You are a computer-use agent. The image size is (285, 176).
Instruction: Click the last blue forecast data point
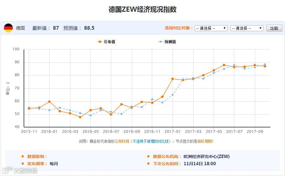tap(265, 64)
